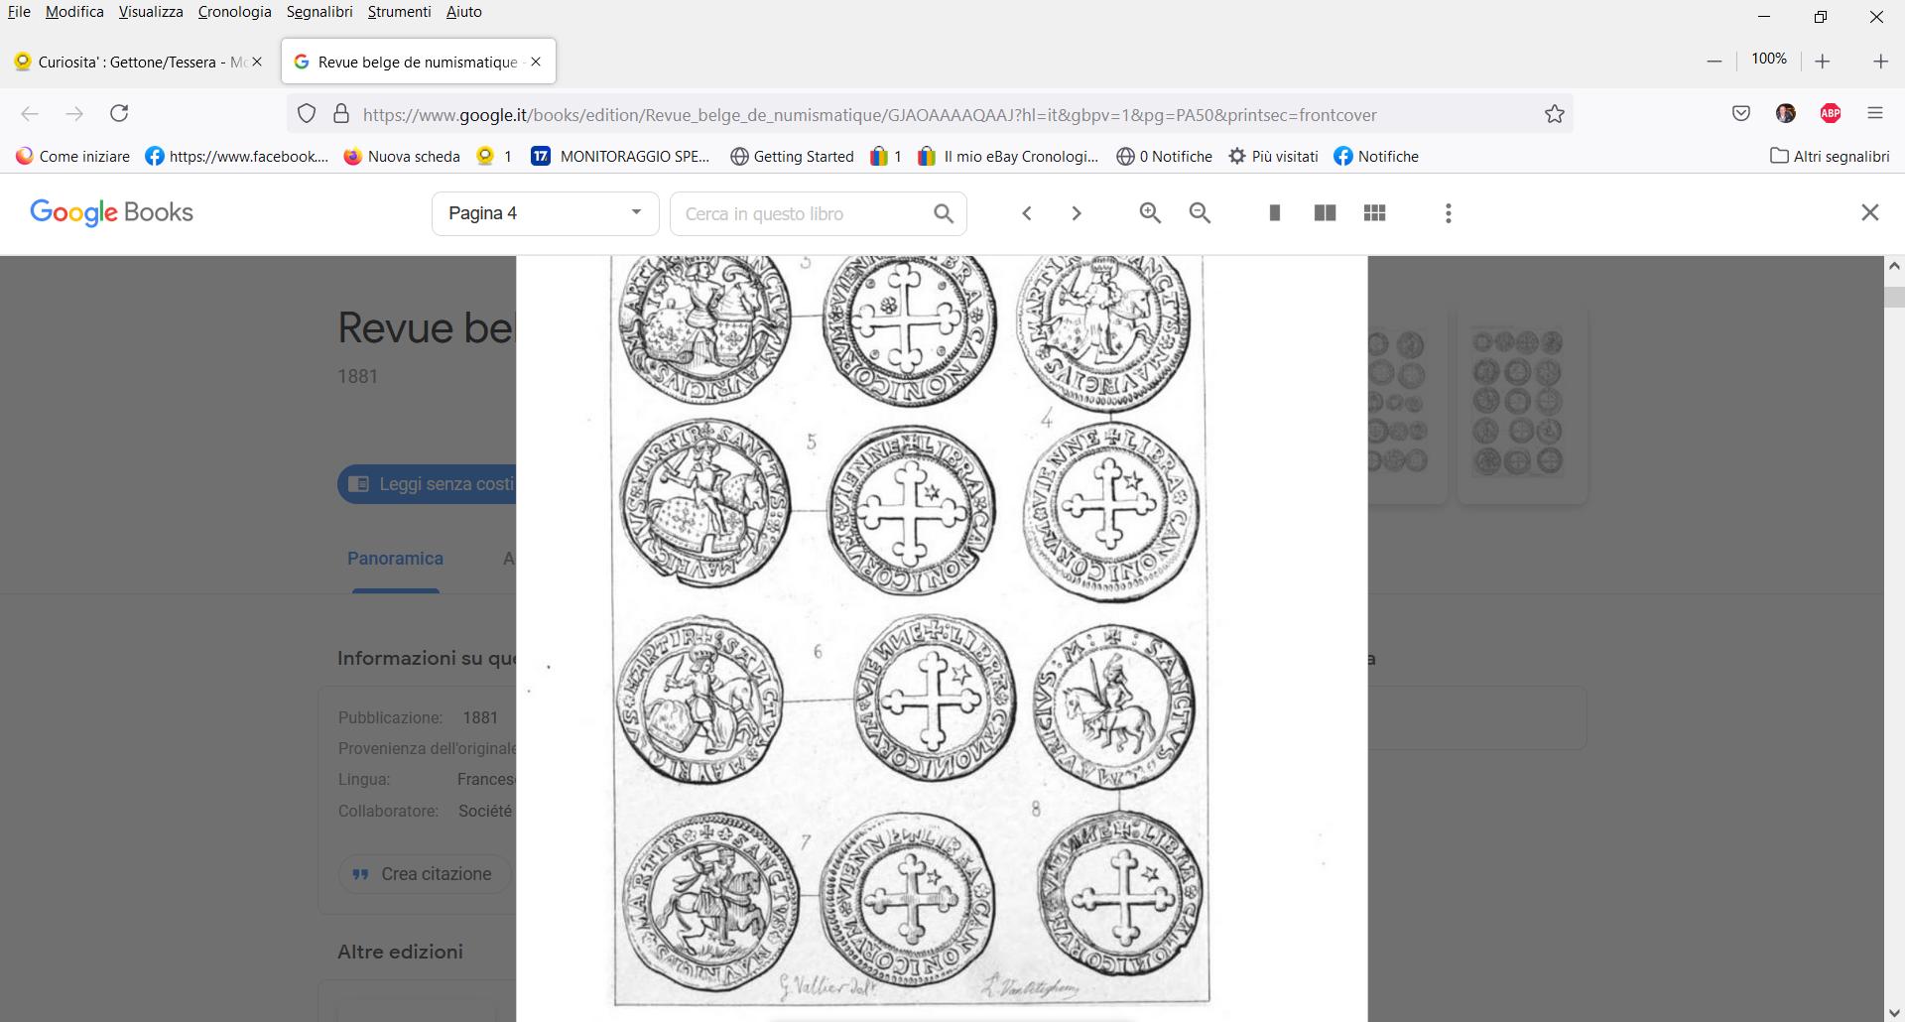Open the tracking protection shield

pos(307,114)
